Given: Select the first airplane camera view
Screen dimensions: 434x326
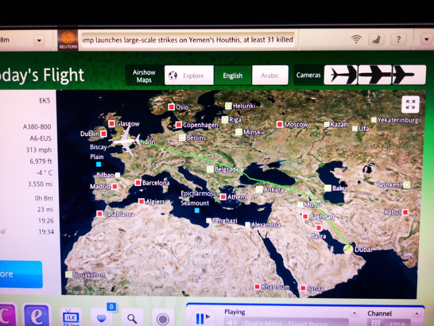Looking at the screenshot, I should (341, 74).
